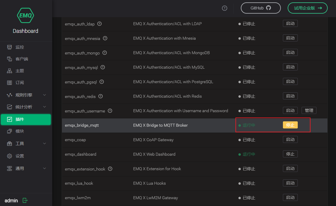
Task: Start the emqx_auth_redis plugin
Action: point(290,96)
